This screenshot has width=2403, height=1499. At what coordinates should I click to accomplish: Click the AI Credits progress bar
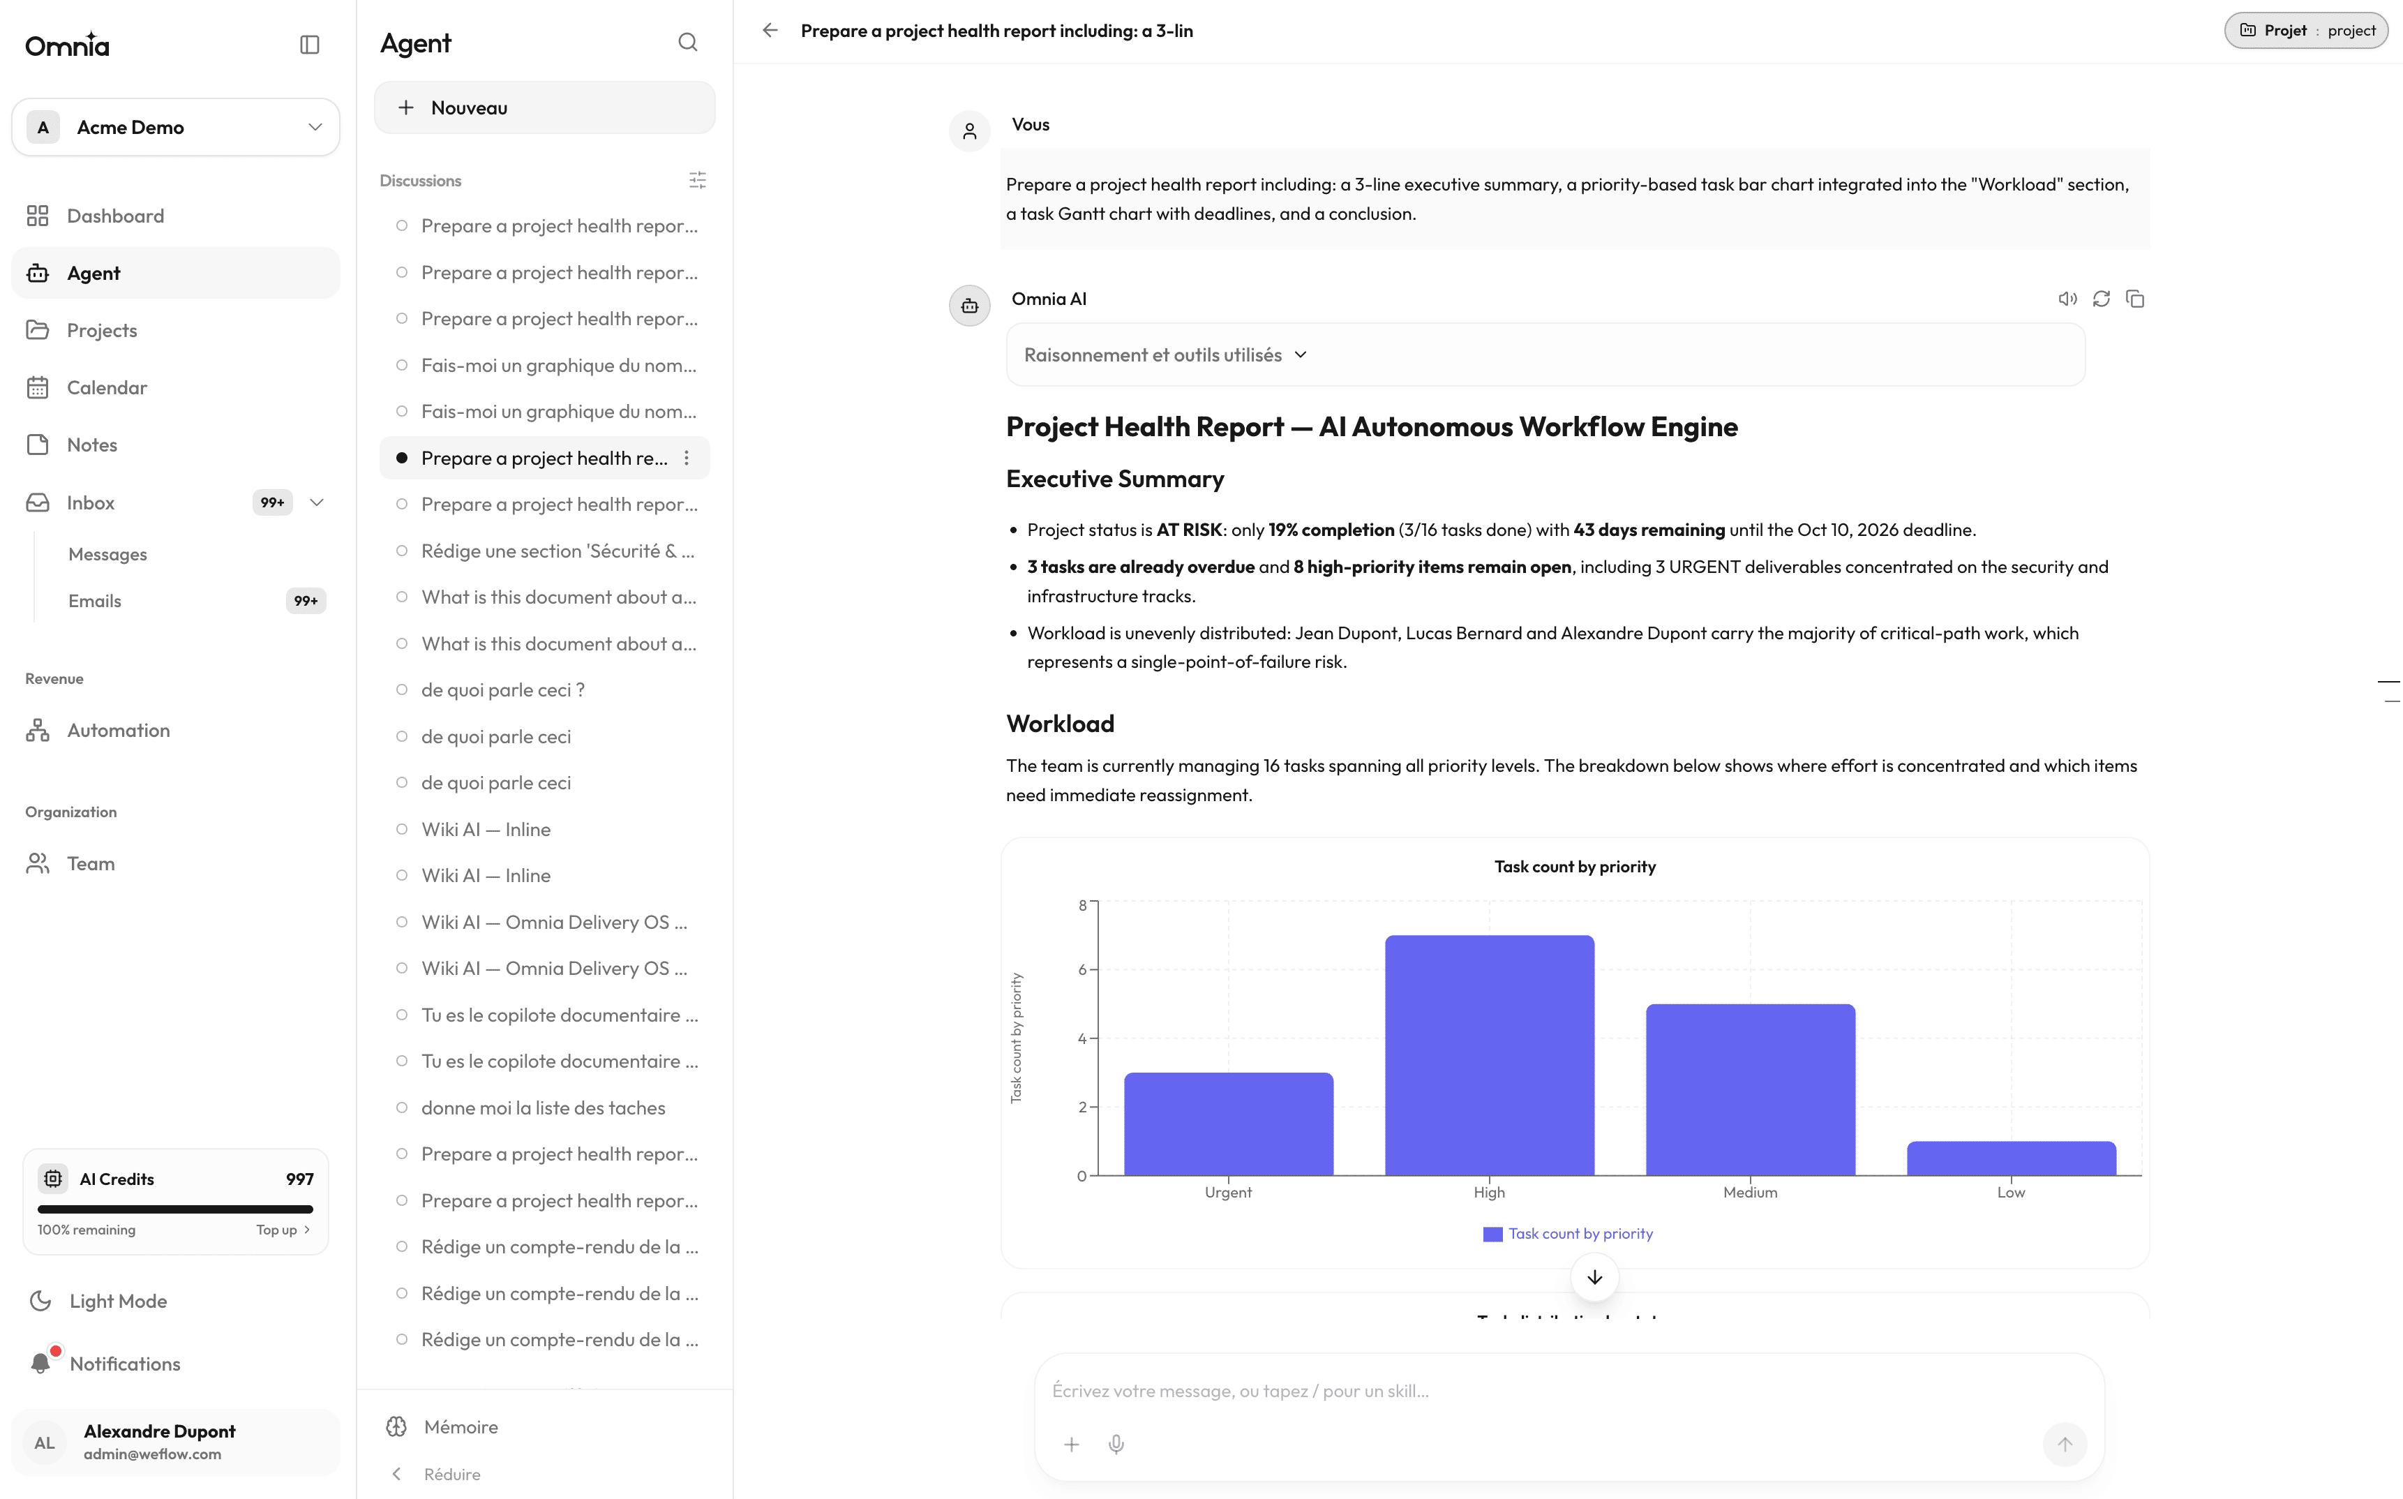tap(175, 1209)
